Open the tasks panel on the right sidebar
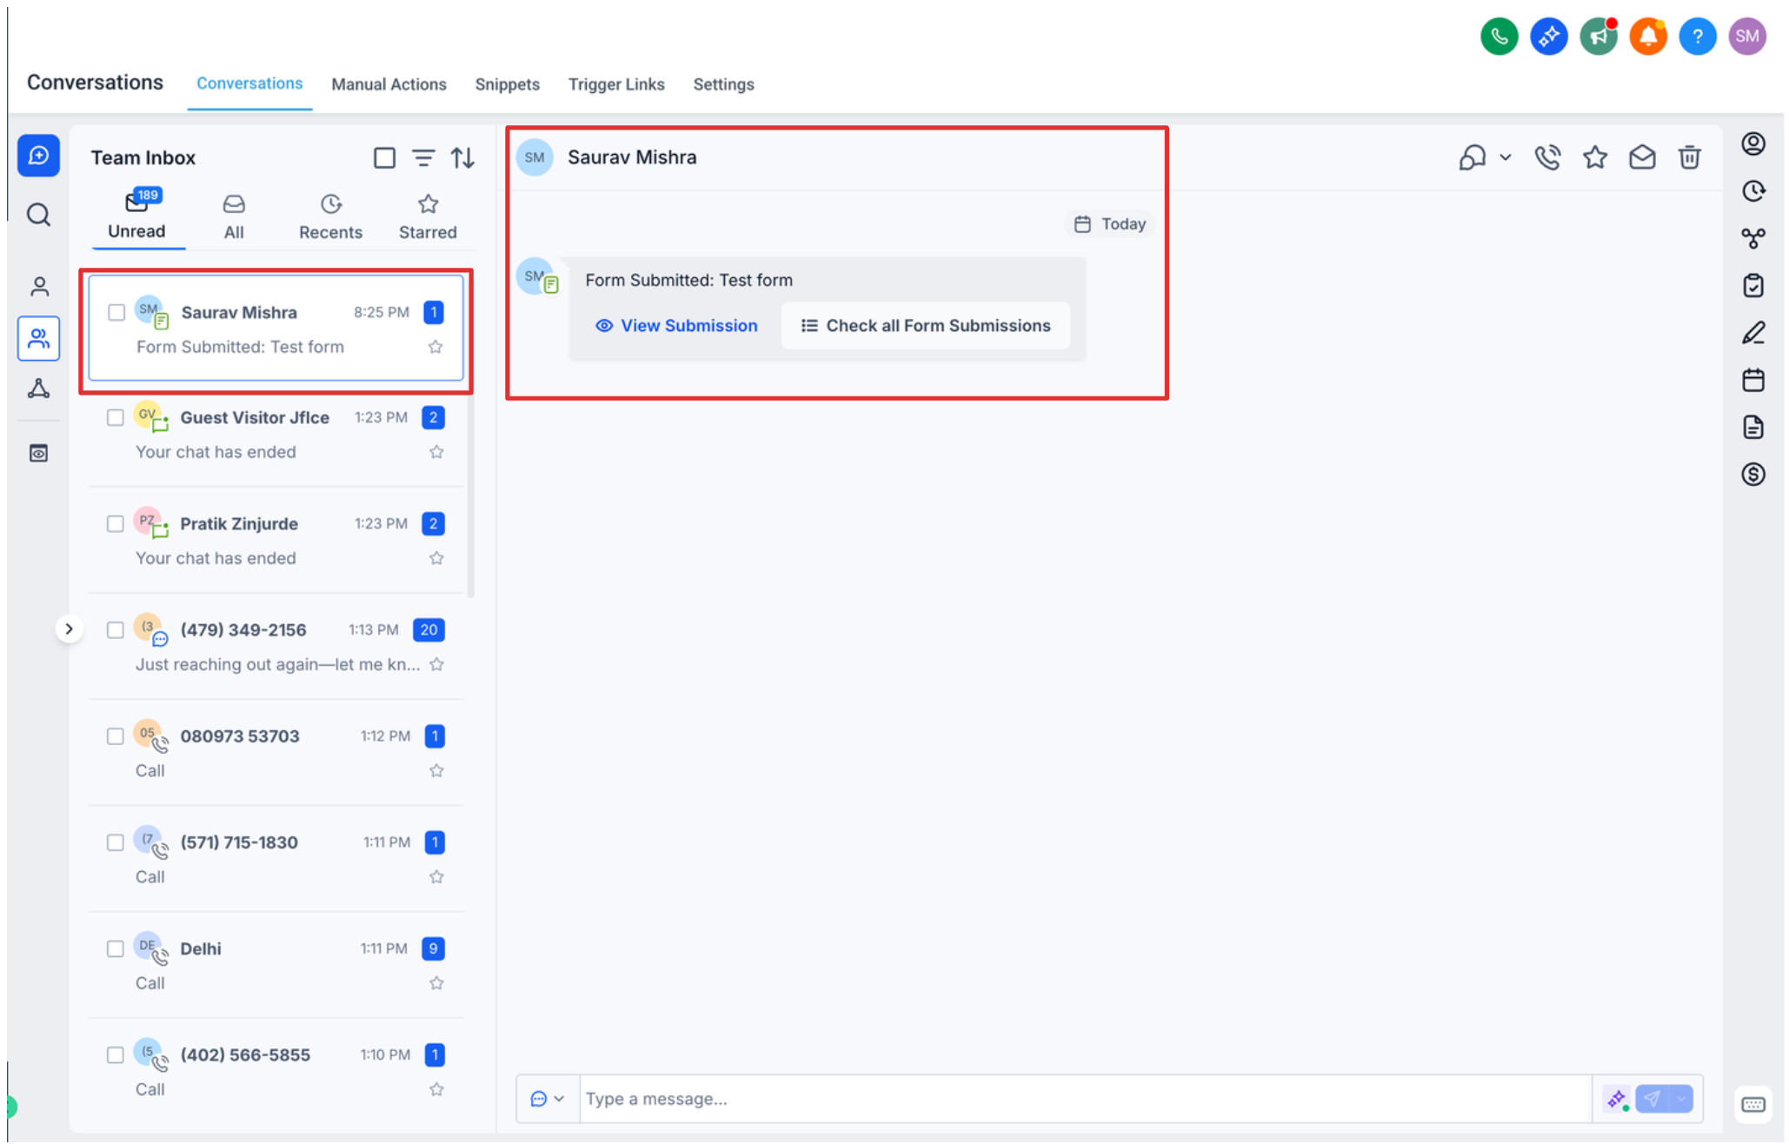The height and width of the screenshot is (1144, 1789). [x=1754, y=285]
